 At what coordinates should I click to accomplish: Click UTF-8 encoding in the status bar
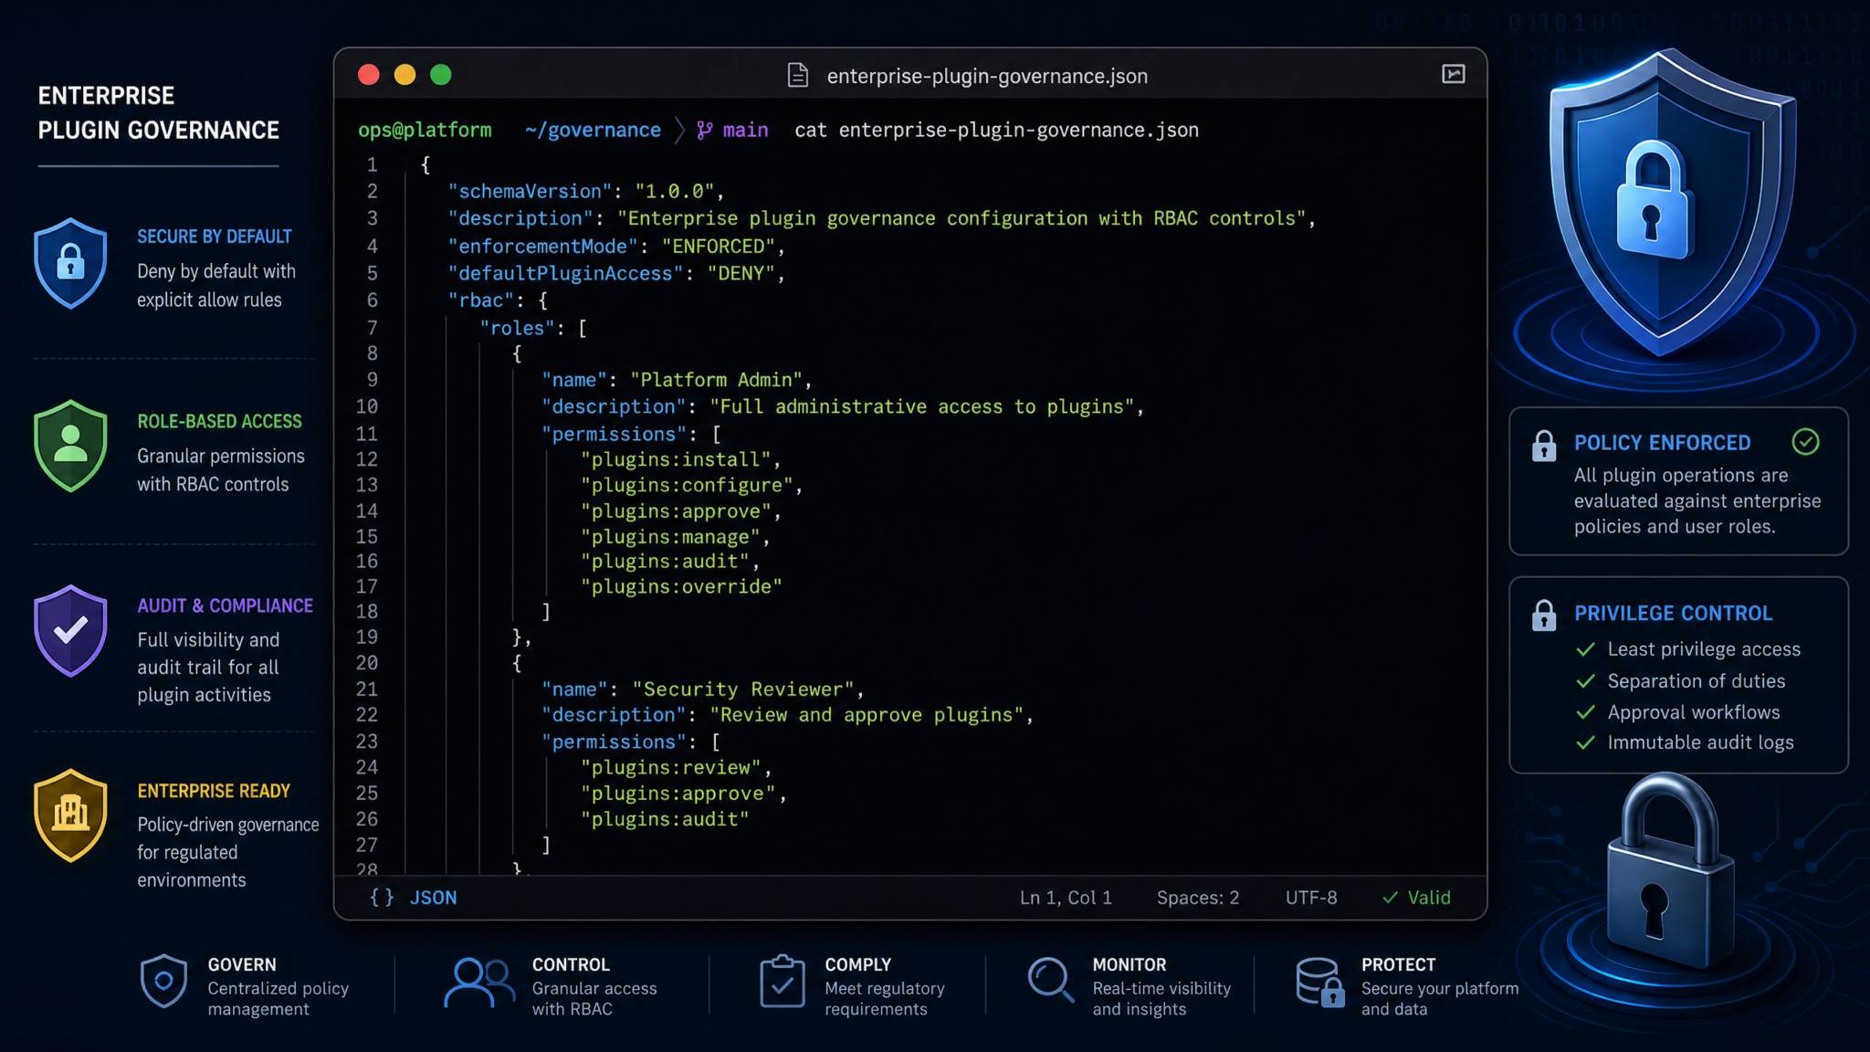1311,898
